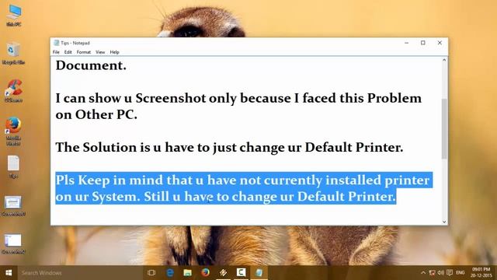Screen dimensions: 497x280
Task: Switch to the Camtasia taskbar app
Action: point(241,273)
